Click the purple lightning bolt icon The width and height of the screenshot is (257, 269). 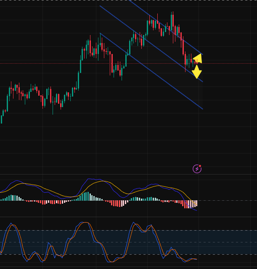tap(197, 169)
